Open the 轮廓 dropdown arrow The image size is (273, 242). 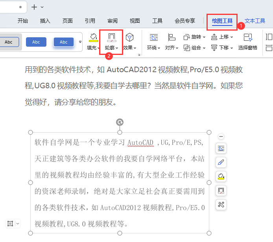117,48
